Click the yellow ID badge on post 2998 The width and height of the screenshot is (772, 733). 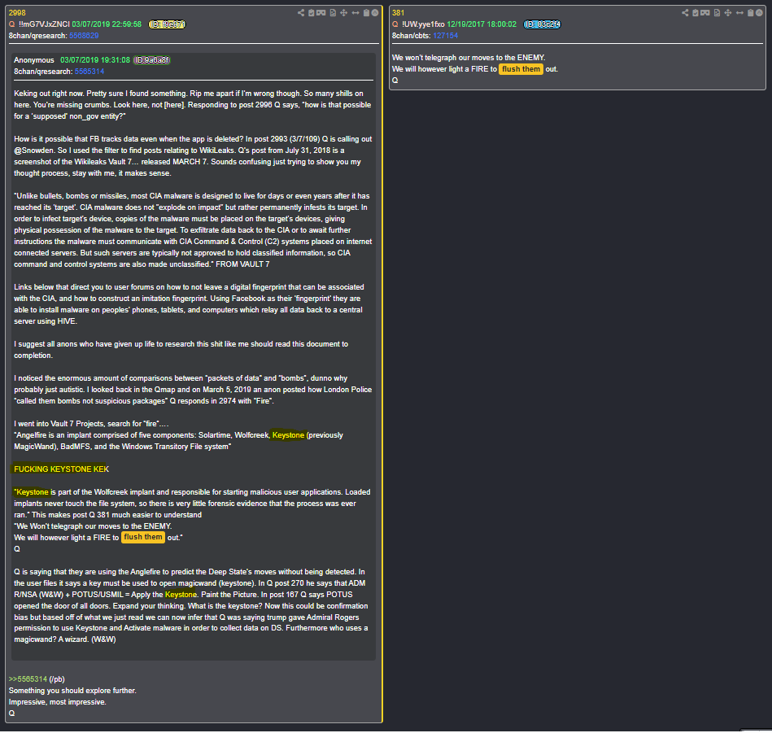(x=167, y=24)
